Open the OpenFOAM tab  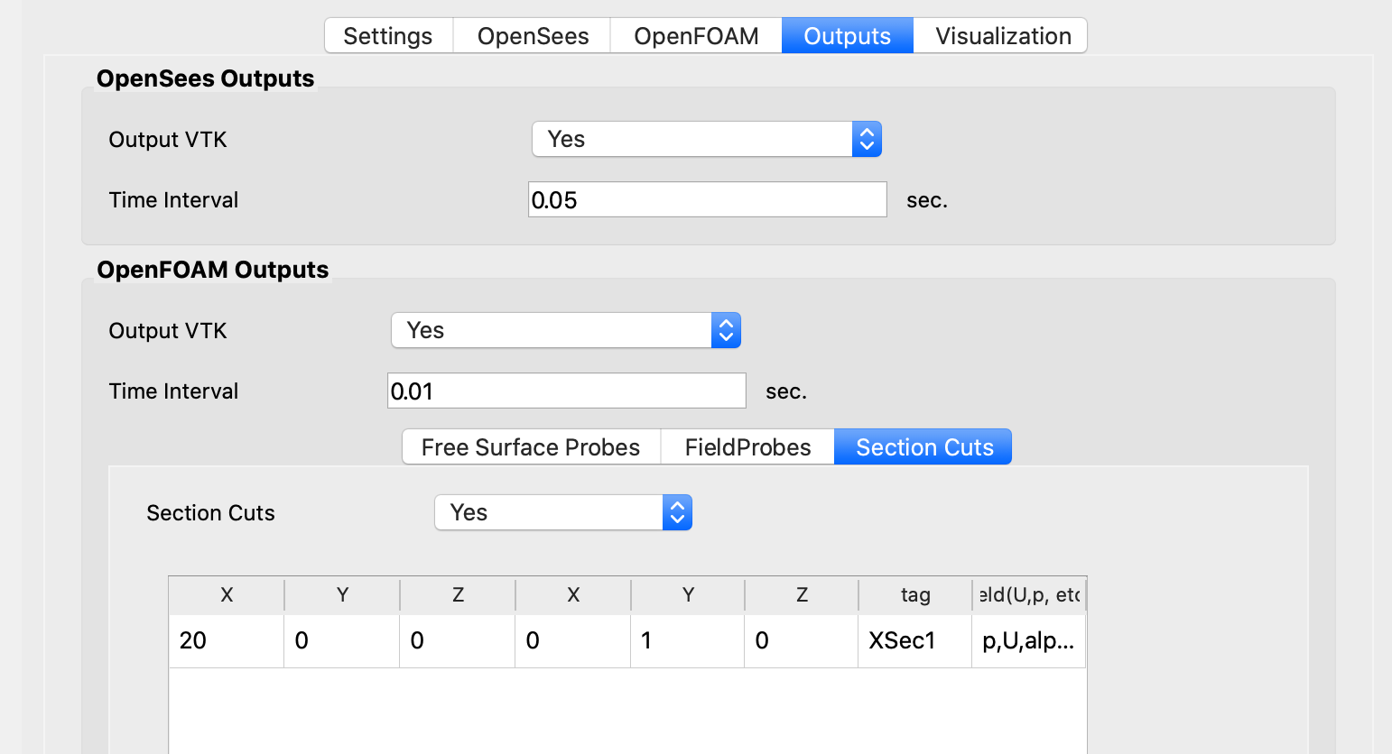click(x=696, y=36)
